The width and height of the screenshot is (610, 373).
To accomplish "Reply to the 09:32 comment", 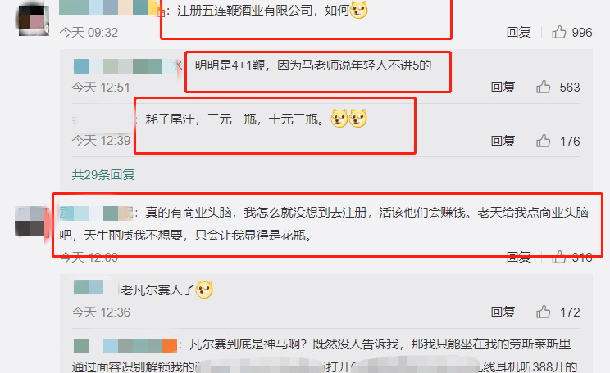I will (x=518, y=32).
